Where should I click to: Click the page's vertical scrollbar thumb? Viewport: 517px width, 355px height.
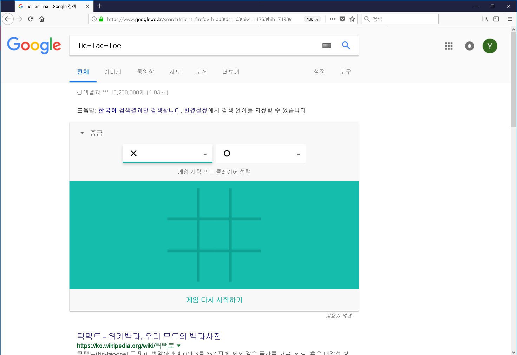[514, 80]
